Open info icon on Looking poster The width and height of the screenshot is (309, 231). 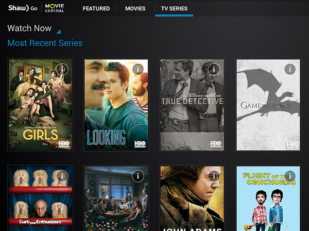(x=138, y=69)
